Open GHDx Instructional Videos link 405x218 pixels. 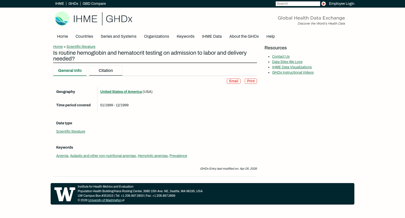[293, 72]
